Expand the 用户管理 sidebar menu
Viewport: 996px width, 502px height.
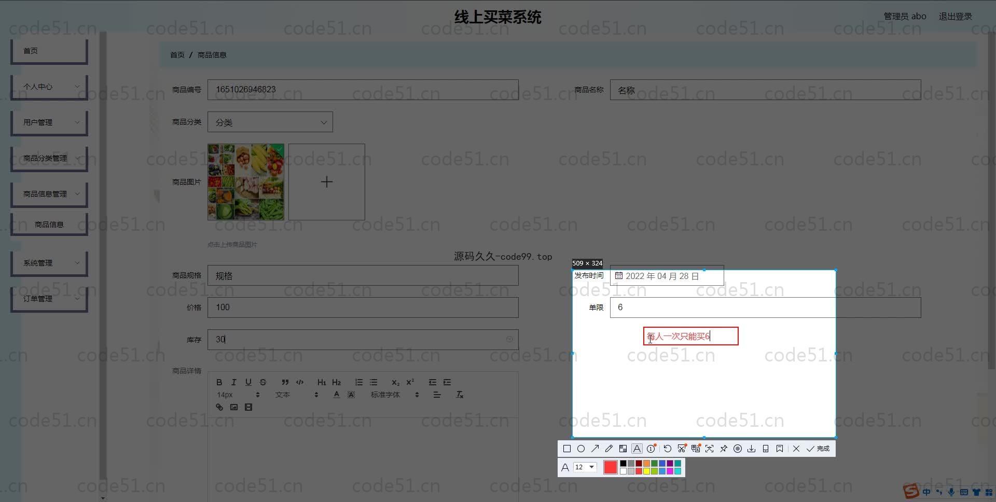tap(49, 122)
